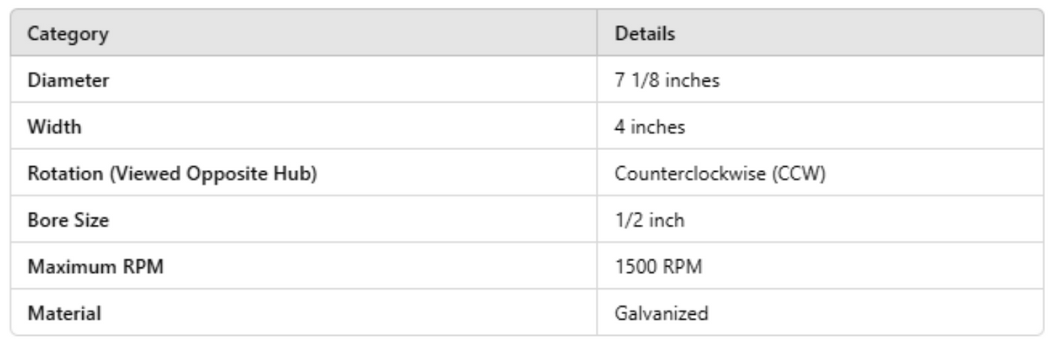Click the word Maximum in the label
This screenshot has height=349, width=1059.
click(x=61, y=266)
